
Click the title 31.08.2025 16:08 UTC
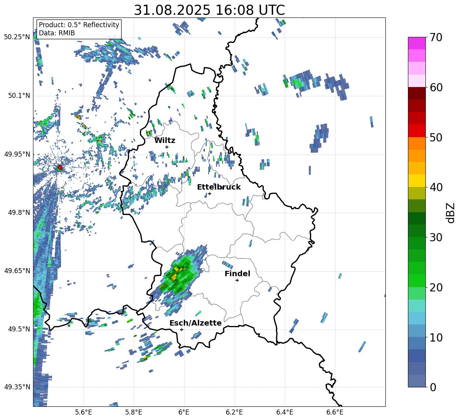click(209, 10)
